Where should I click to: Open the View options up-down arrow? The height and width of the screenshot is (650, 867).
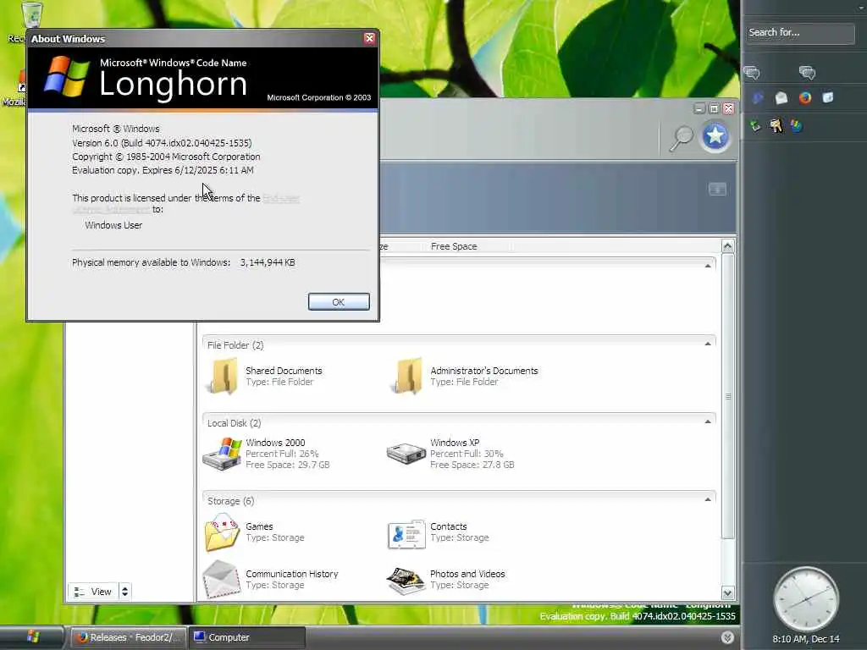pos(125,592)
